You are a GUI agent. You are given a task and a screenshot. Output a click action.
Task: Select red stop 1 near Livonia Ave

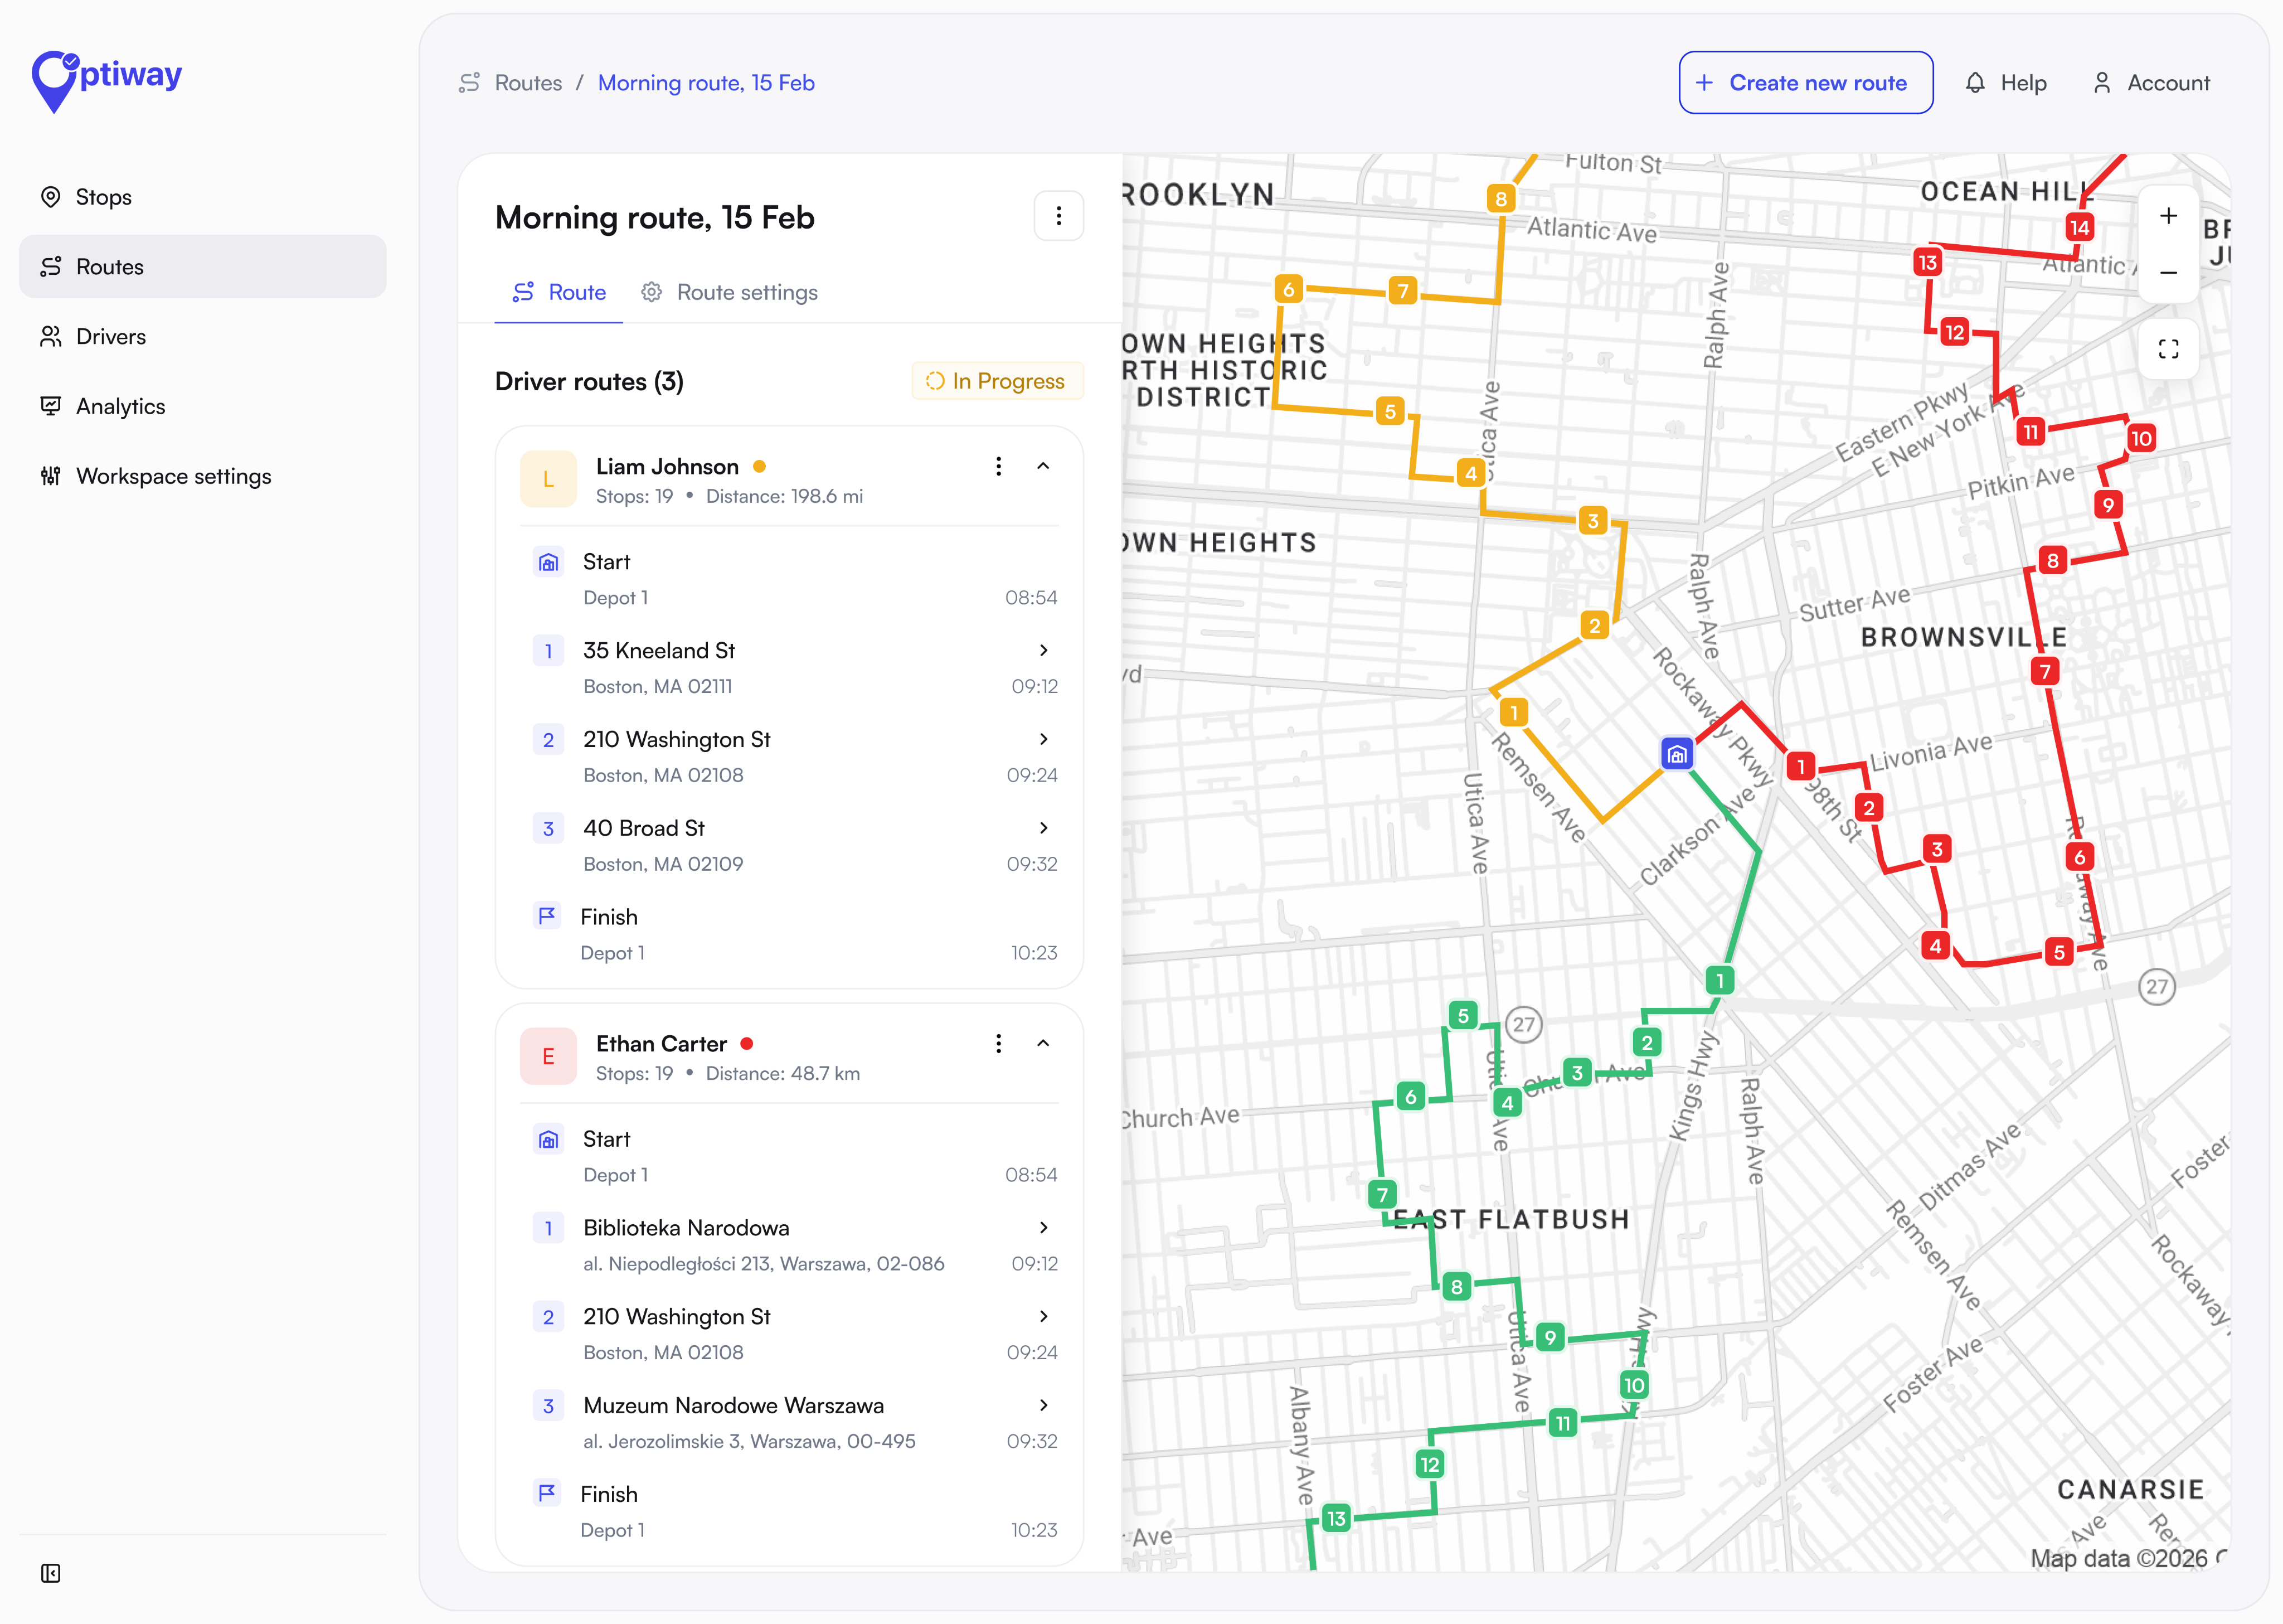[x=1800, y=767]
